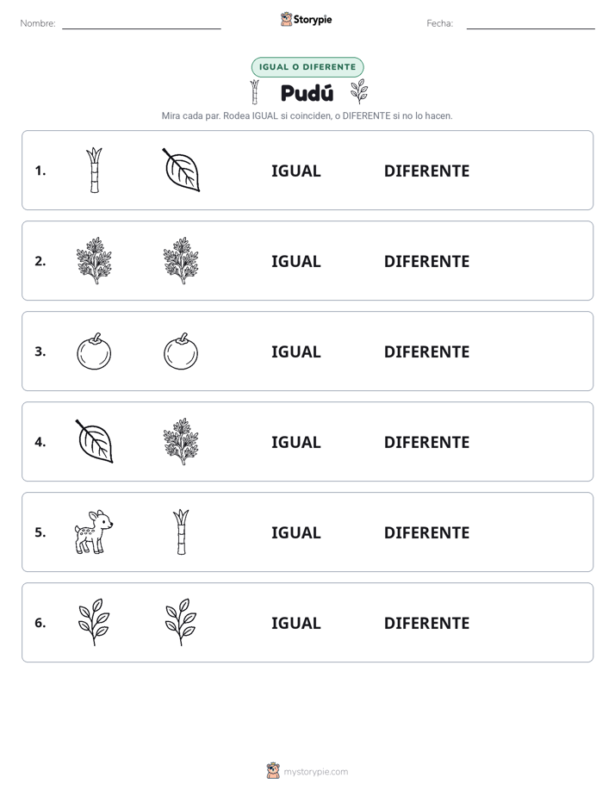615x796 pixels.
Task: Click the leaf icon in row 1
Action: click(x=181, y=170)
